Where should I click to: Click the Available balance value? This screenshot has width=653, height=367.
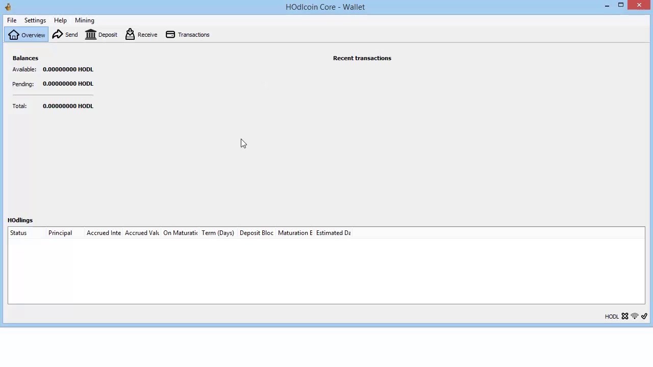coord(68,69)
